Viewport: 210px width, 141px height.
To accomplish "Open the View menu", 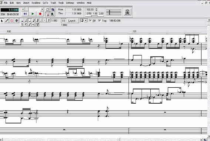I will 19,3.
